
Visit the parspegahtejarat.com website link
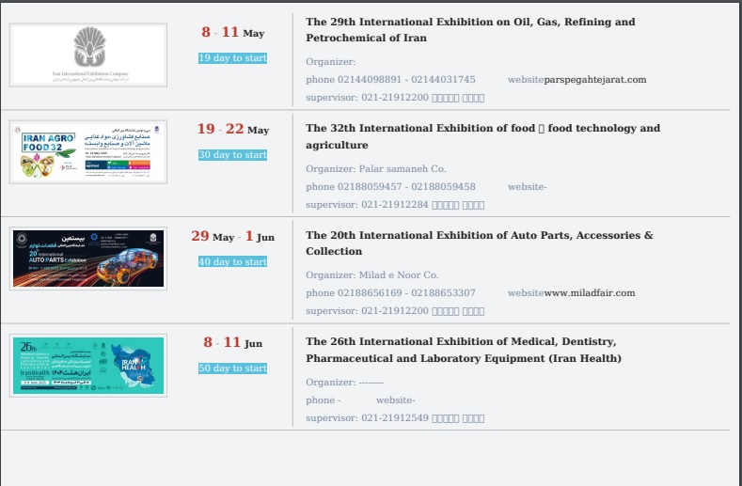595,80
